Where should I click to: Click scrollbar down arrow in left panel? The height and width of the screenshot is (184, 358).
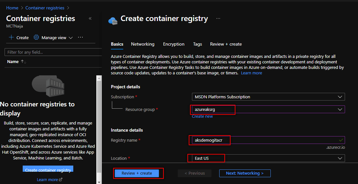(x=99, y=182)
